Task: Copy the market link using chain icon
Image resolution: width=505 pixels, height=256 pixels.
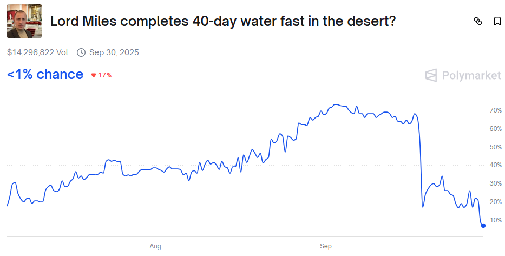Action: 477,21
